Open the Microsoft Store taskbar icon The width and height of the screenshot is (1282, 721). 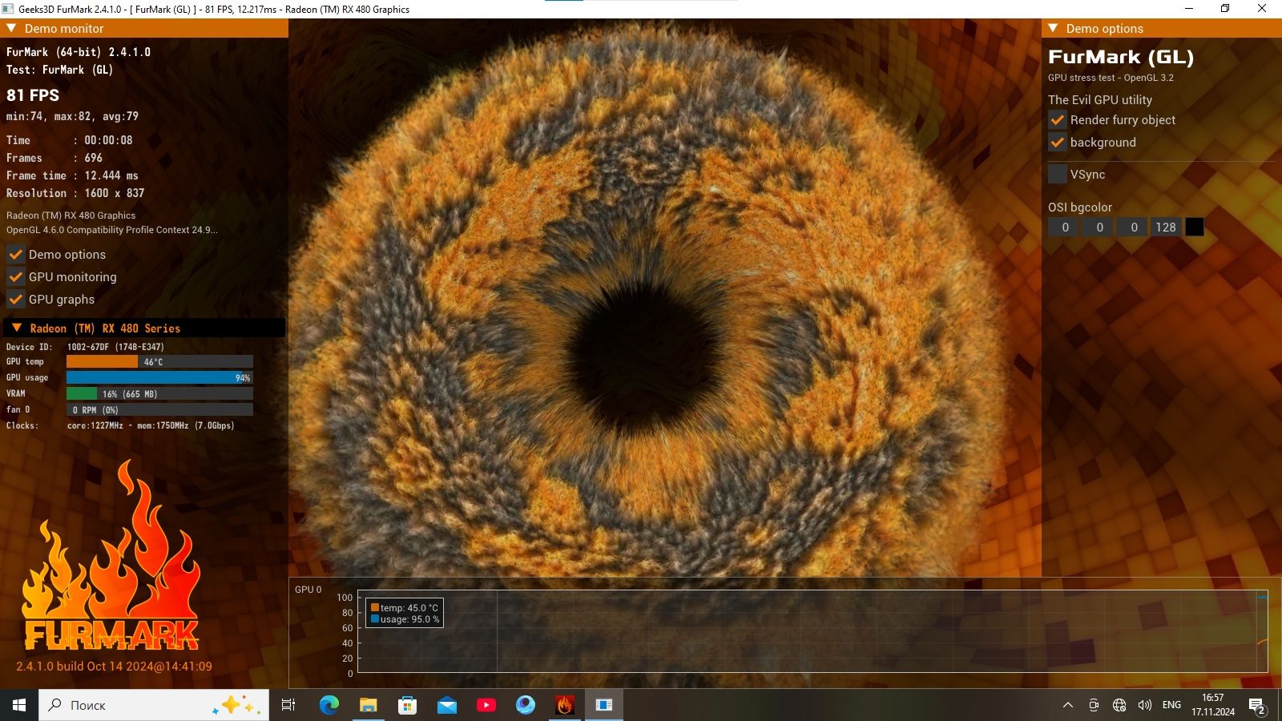[408, 705]
